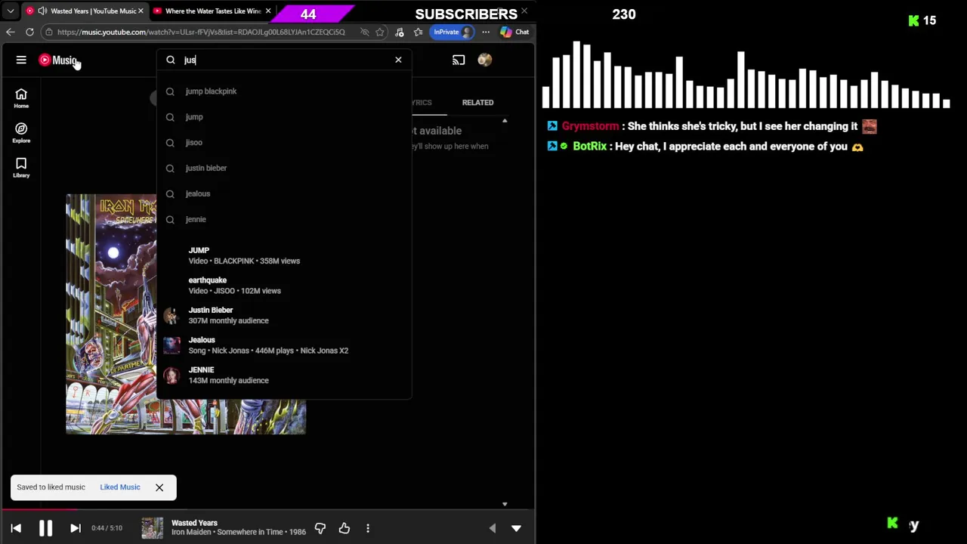
Task: Click BotRix username in chat
Action: coord(589,147)
